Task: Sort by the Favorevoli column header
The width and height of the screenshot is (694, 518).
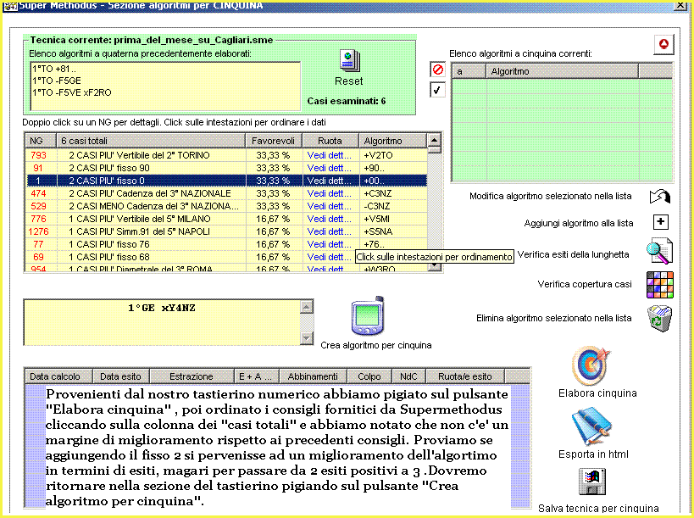Action: pos(274,141)
